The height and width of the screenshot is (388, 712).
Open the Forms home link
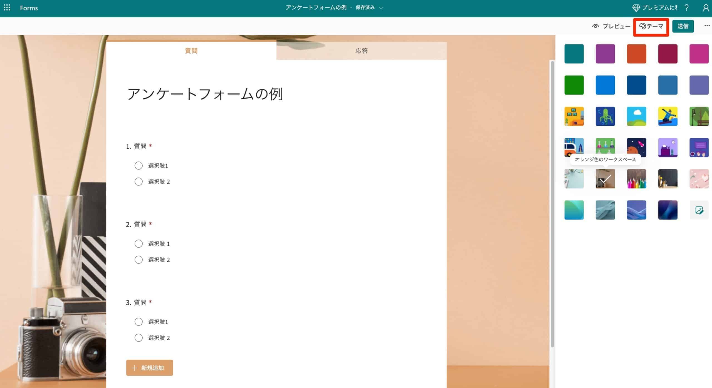29,8
